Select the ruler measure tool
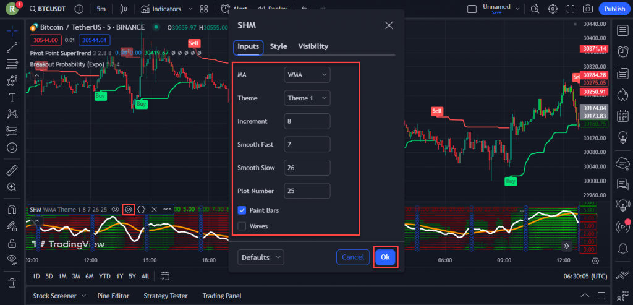 click(x=12, y=170)
